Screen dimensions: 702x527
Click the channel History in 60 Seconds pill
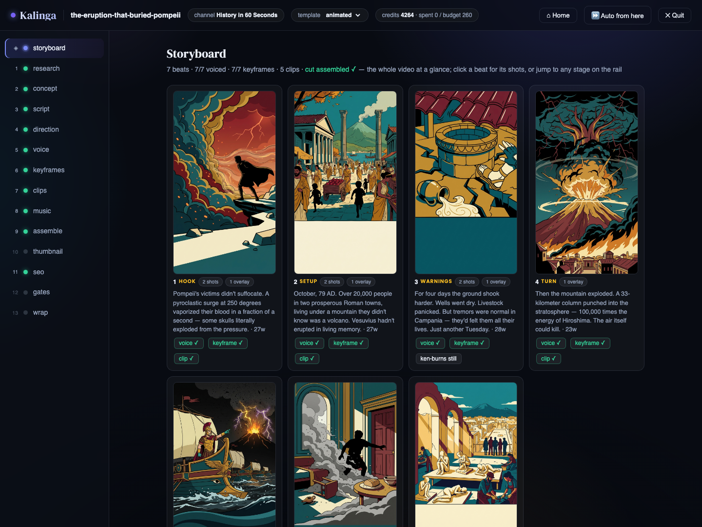tap(236, 15)
